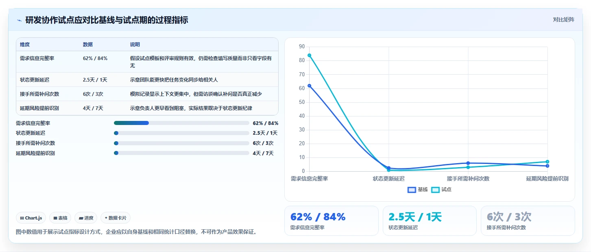Click the 试点 legend color box
Screen dimensions: 591x252
point(435,190)
